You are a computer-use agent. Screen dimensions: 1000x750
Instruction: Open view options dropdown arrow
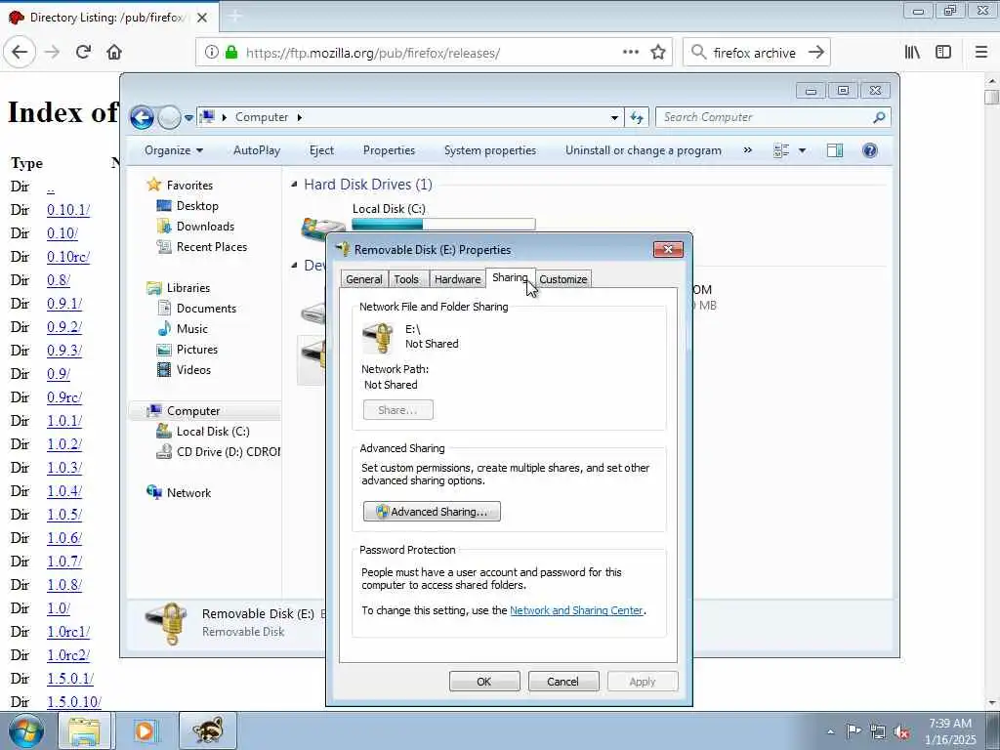[x=803, y=150]
